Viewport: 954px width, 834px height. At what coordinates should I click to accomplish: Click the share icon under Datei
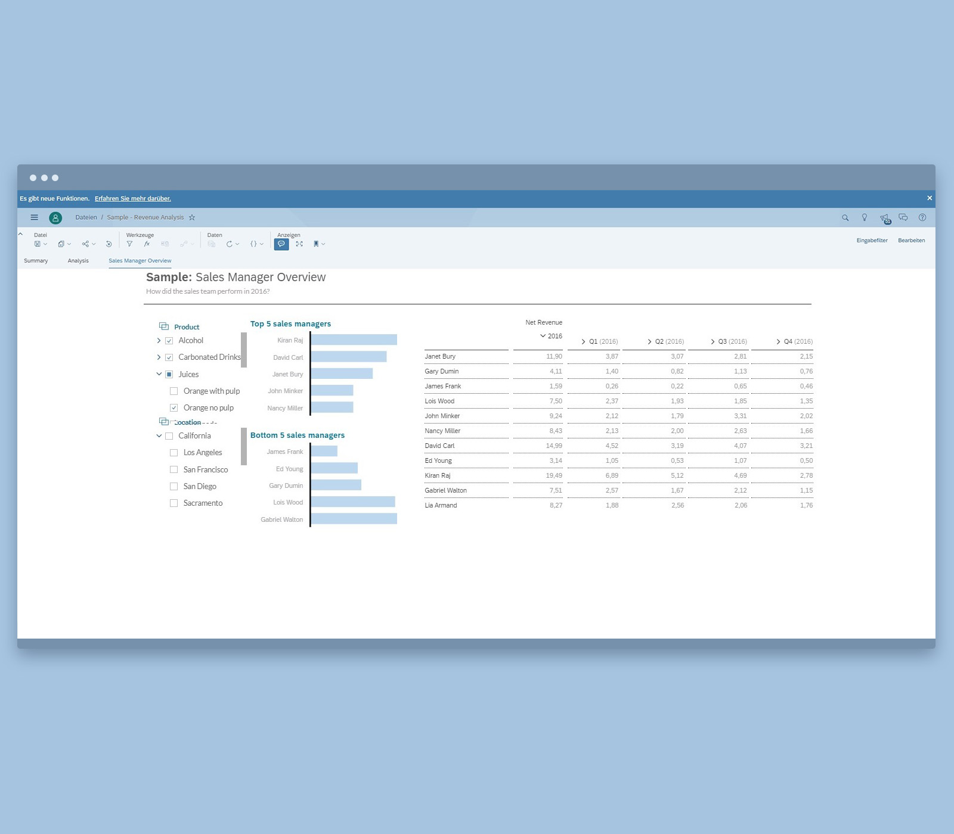(x=85, y=244)
